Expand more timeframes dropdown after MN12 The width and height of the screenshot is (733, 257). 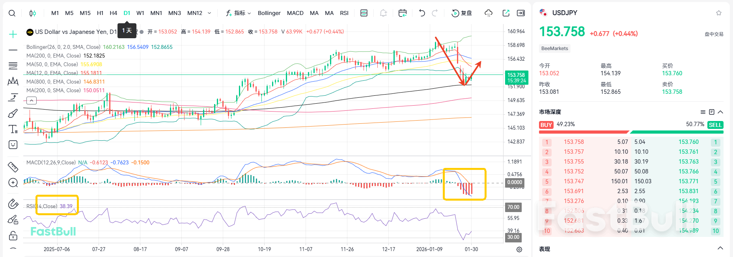(x=209, y=13)
